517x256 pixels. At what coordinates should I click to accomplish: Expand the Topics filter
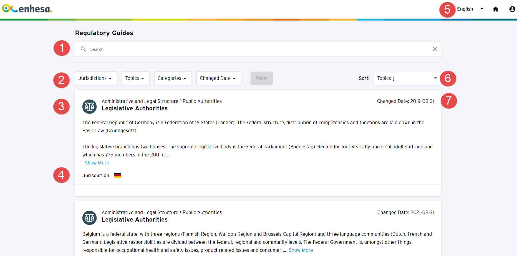coord(135,78)
